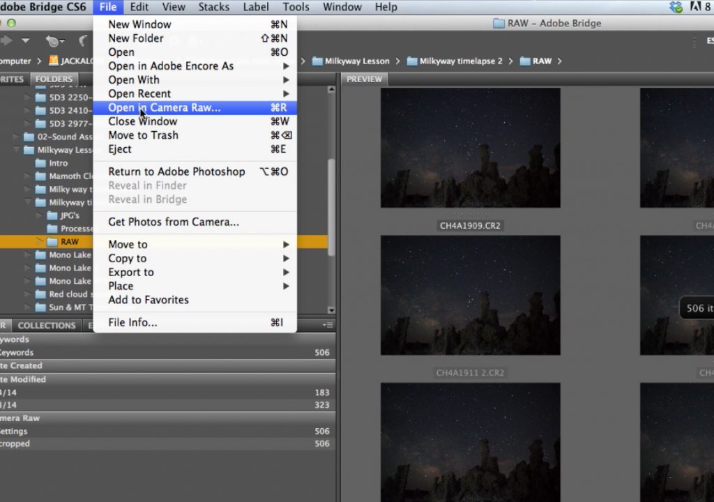The image size is (714, 502).
Task: Select the Sun & MT folder in tree
Action: (63, 307)
